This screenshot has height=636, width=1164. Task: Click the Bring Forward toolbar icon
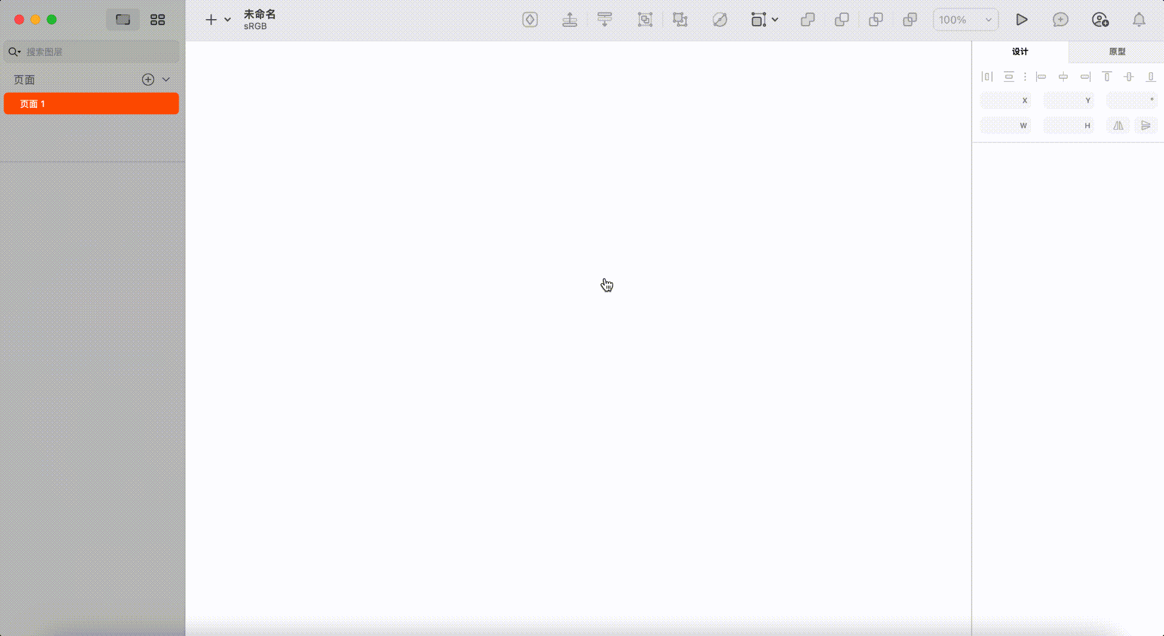point(569,20)
